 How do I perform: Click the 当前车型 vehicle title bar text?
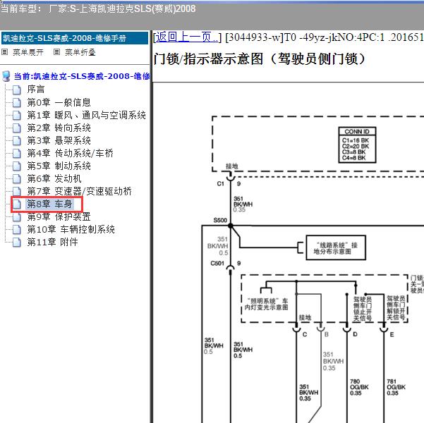click(98, 8)
